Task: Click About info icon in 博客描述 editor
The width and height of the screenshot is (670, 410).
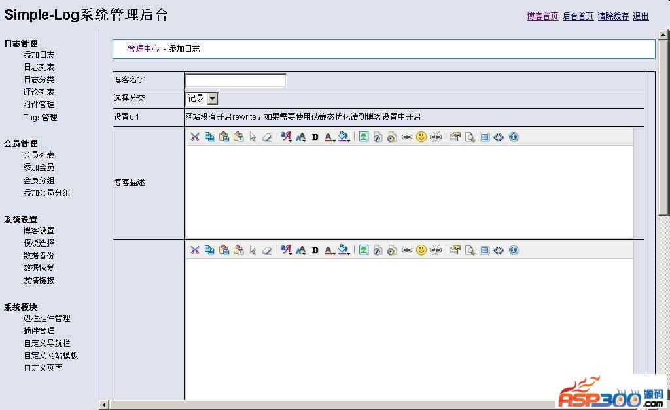Action: click(514, 137)
